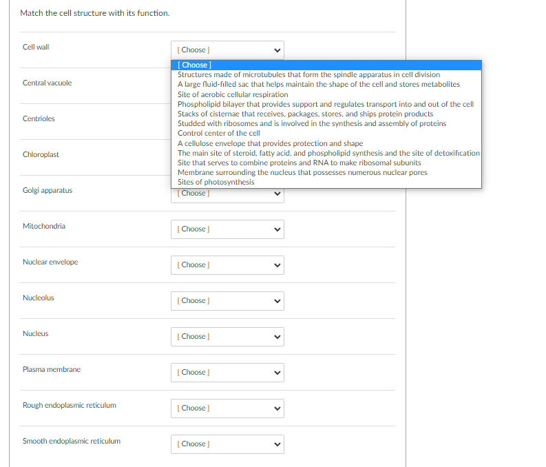Open the Nucleolus dropdown
Viewport: 546px width, 467px height.
pyautogui.click(x=227, y=301)
